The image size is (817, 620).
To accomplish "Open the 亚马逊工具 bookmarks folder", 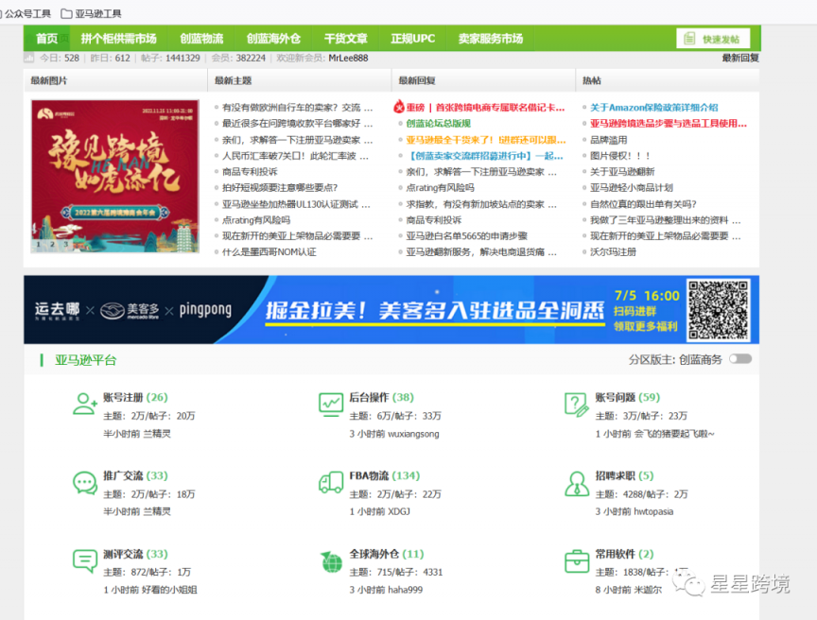I will click(x=91, y=13).
